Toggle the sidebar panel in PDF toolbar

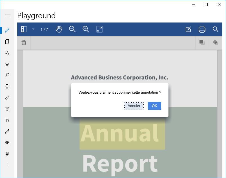24,29
